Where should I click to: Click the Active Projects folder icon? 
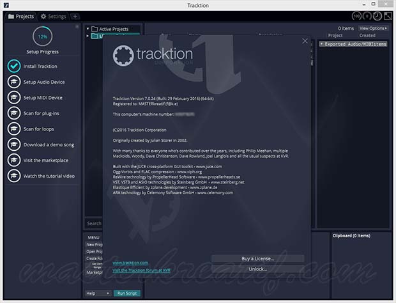(95, 29)
